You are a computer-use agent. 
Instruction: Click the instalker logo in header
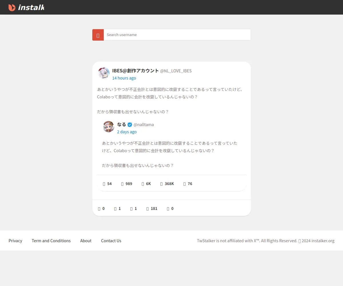[x=26, y=7]
